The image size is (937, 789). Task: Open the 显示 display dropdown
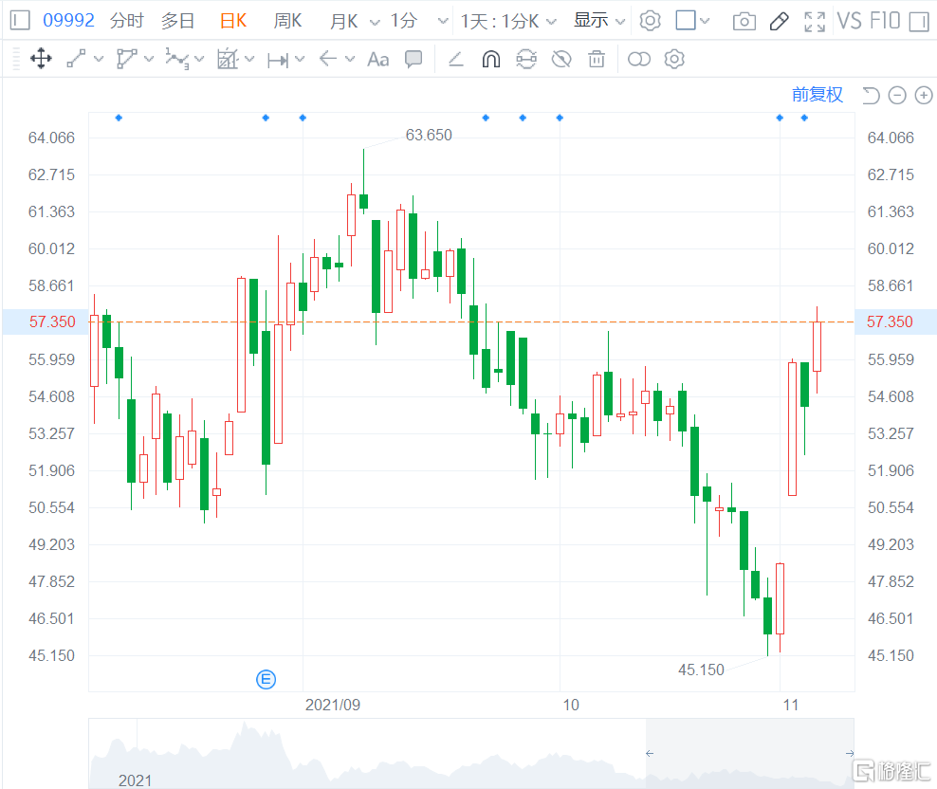[x=599, y=21]
